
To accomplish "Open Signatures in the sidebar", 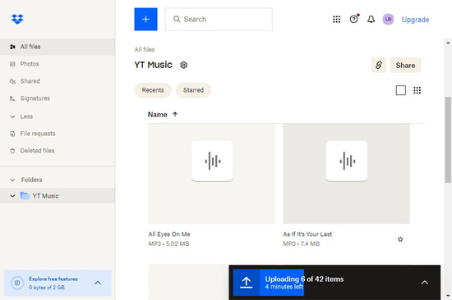I will coord(58,98).
